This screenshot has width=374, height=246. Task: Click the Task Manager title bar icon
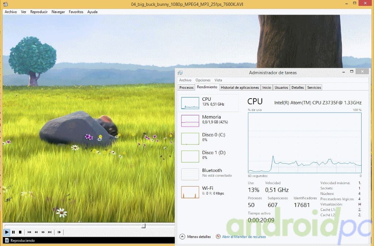coord(180,73)
